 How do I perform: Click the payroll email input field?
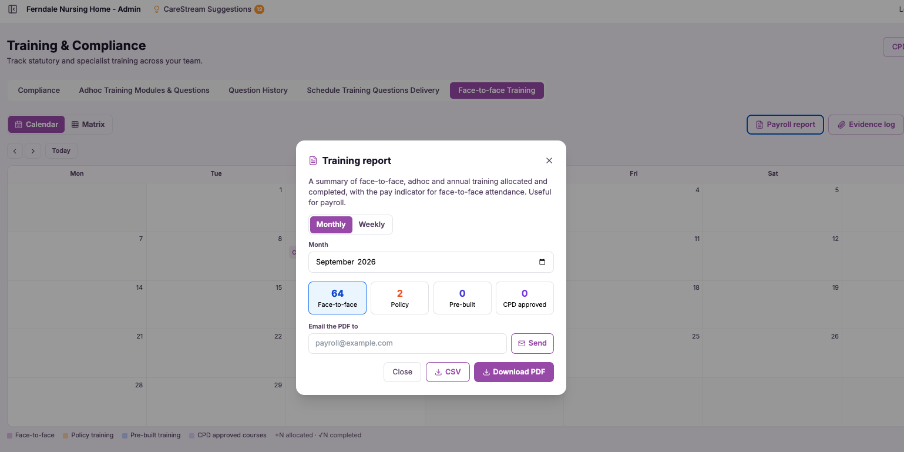point(408,343)
